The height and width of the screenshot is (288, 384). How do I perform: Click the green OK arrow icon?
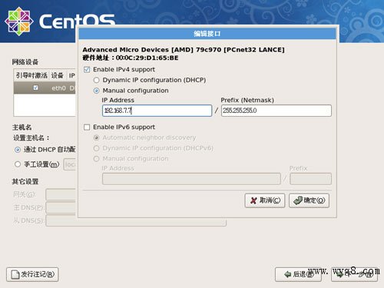point(298,200)
